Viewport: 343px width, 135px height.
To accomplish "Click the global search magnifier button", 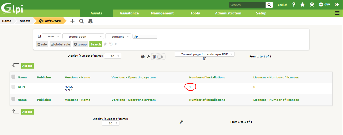I will [269, 5].
